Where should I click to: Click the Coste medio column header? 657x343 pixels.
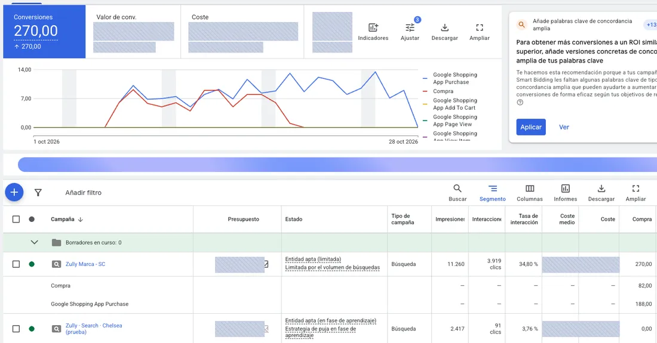(x=567, y=219)
